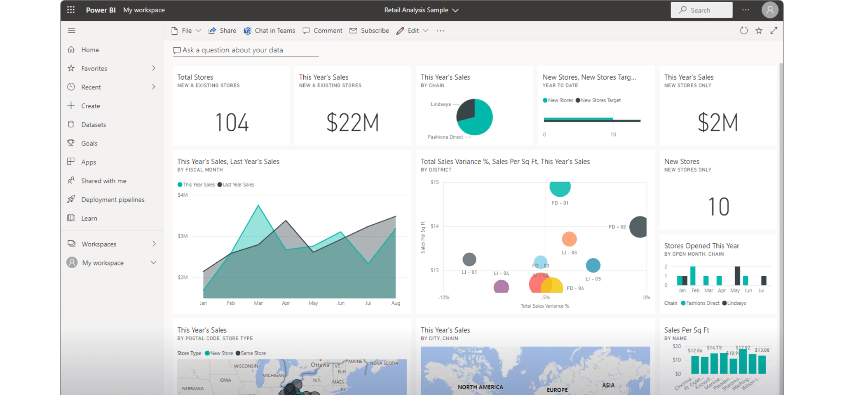The image size is (844, 395).
Task: Open the user account avatar
Action: 769,10
